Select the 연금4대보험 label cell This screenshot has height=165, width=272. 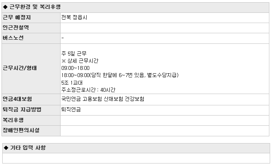tap(31, 100)
